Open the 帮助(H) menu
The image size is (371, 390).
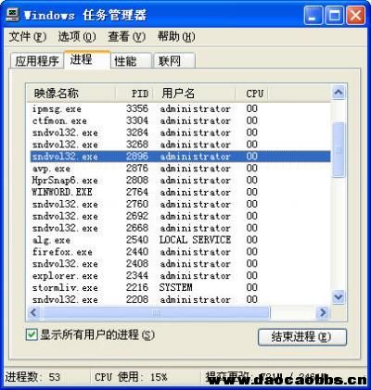click(x=176, y=37)
